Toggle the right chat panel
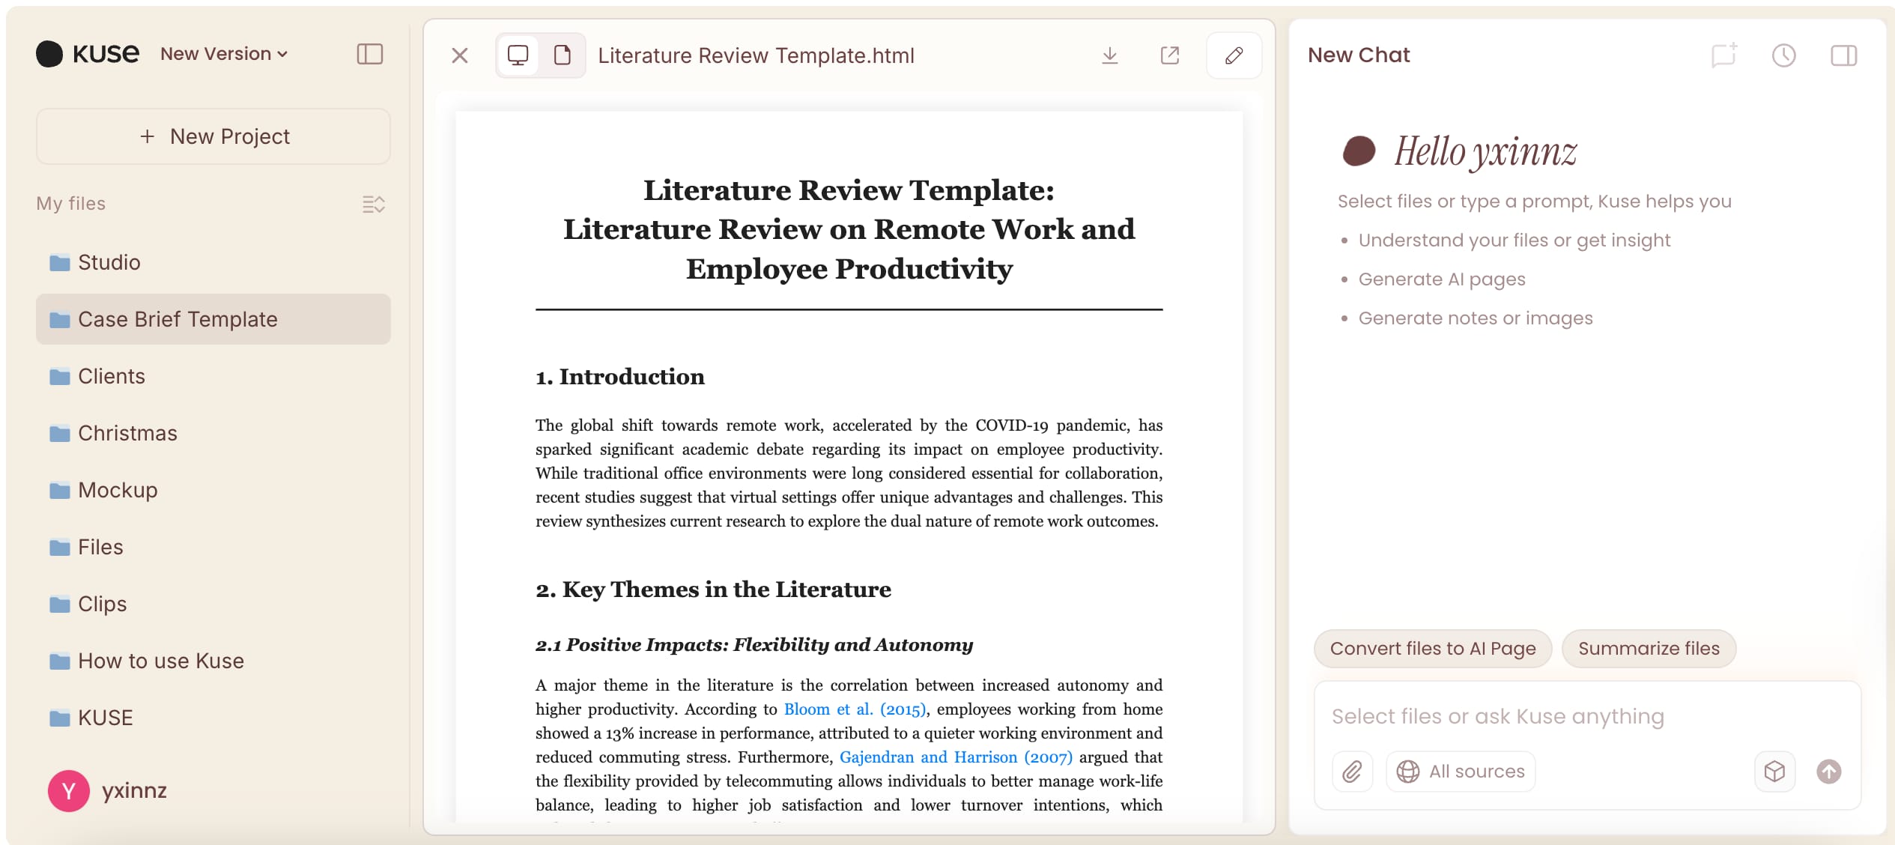The height and width of the screenshot is (845, 1895). tap(1843, 55)
